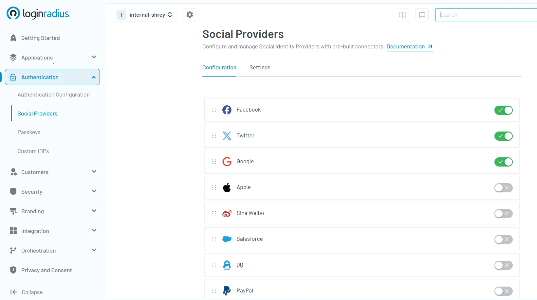
Task: Collapse the sidebar
Action: coord(26,292)
